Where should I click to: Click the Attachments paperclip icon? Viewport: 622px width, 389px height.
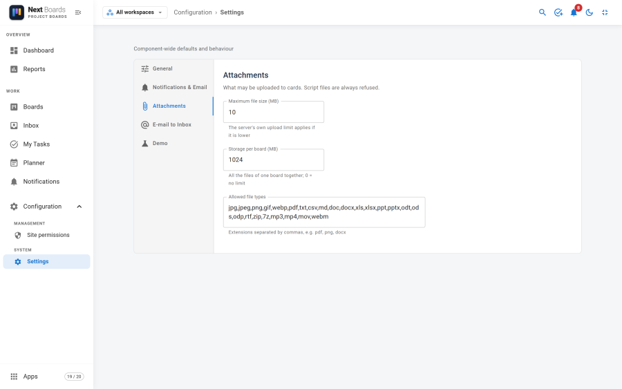pos(145,106)
